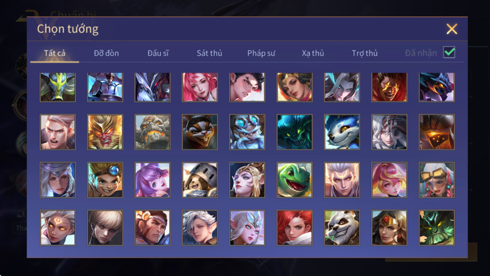The height and width of the screenshot is (276, 490).
Task: Pick the blue and white fox hero
Action: point(342,132)
